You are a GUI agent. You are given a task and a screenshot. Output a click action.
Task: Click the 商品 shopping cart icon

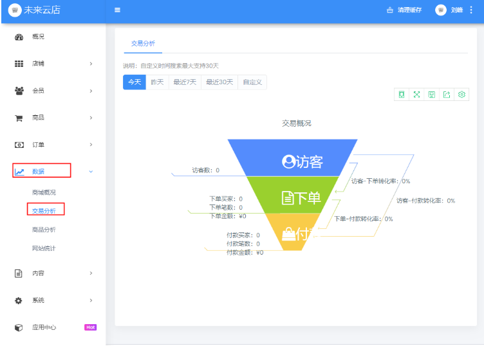point(19,118)
